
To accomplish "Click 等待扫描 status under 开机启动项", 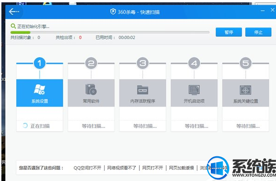I will tap(197, 126).
